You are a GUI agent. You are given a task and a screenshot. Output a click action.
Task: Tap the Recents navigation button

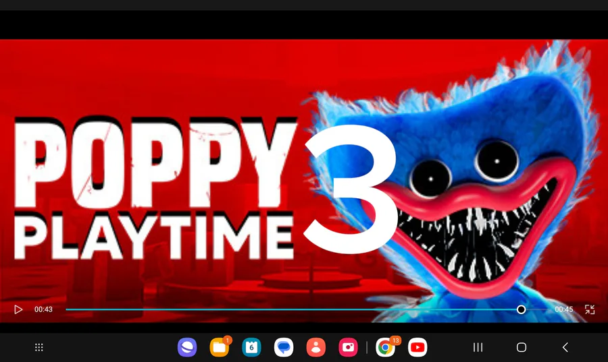(478, 347)
